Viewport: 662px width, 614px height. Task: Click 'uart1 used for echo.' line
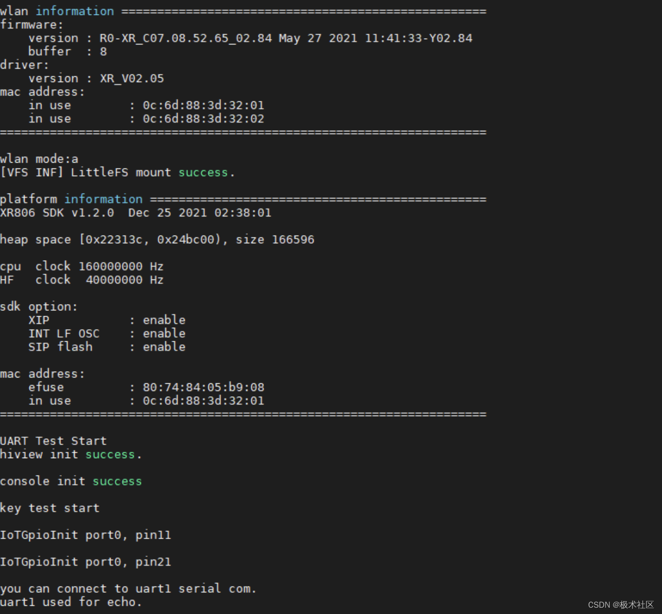[x=71, y=602]
